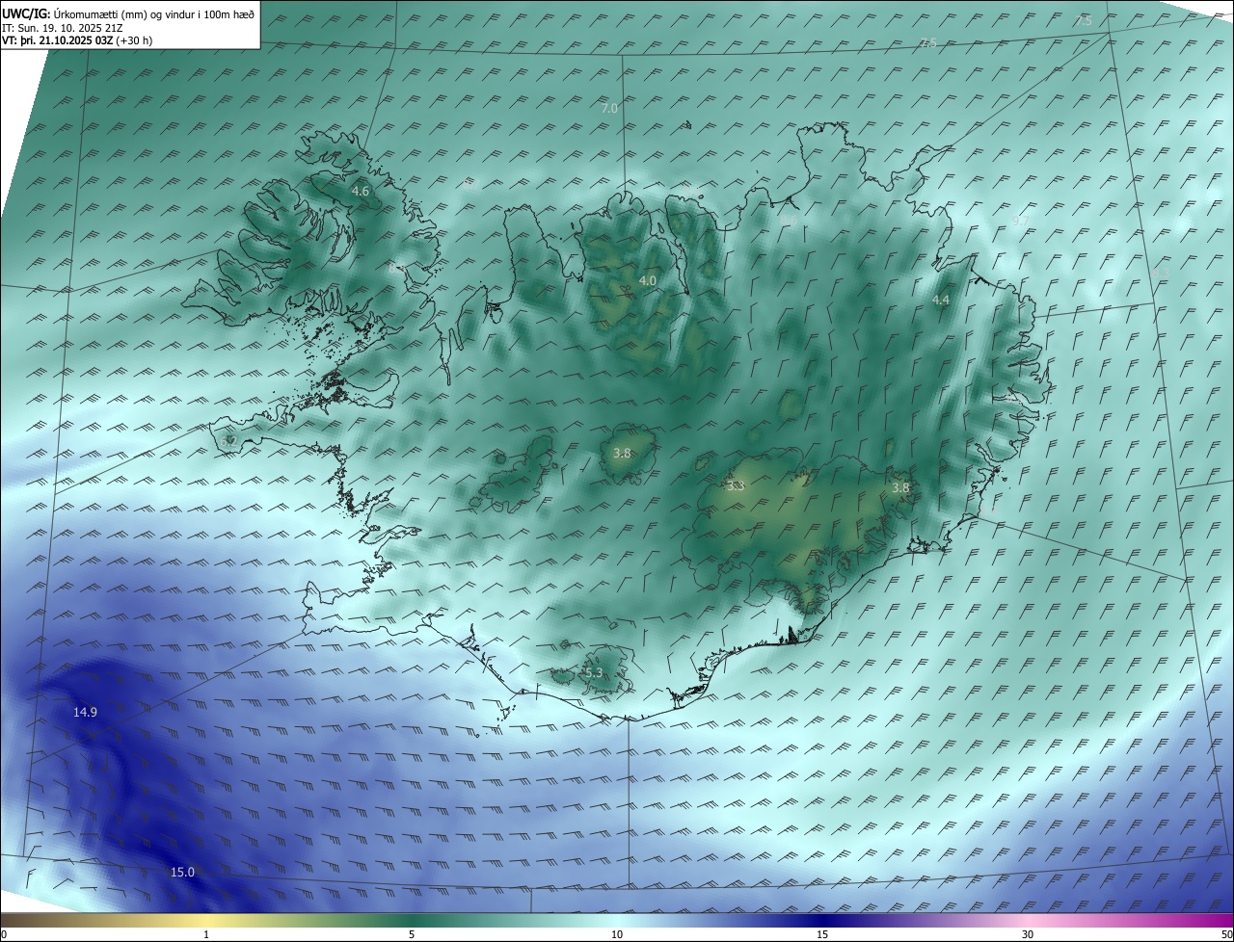Click the 5.3 value label near the south coast

[x=594, y=672]
